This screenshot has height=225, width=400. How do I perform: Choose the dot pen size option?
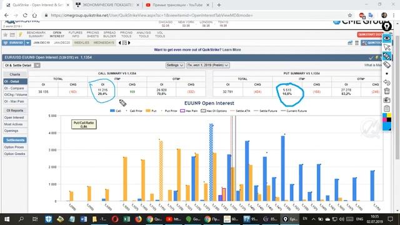click(x=387, y=74)
